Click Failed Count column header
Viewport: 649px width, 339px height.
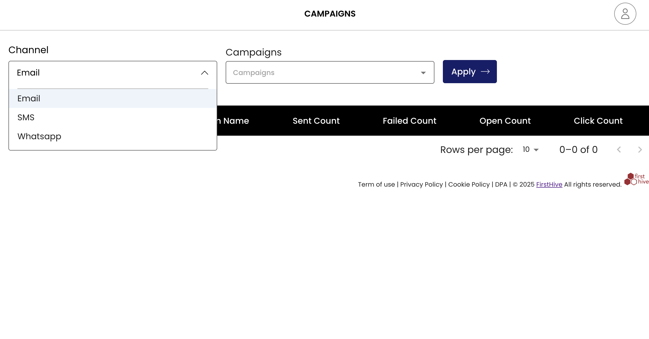tap(409, 121)
